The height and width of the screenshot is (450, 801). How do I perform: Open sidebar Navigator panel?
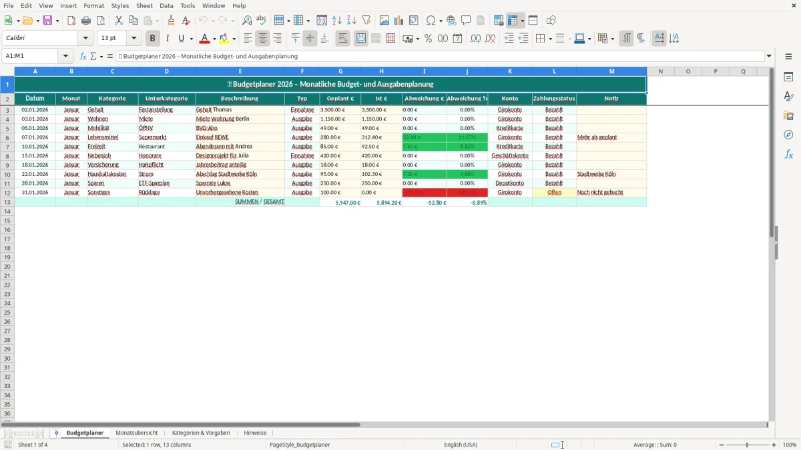[x=788, y=135]
